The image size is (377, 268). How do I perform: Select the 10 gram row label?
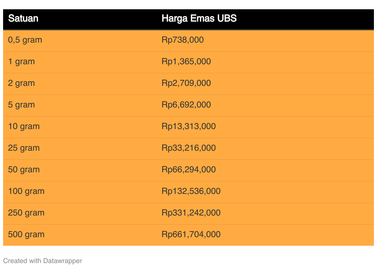tap(24, 127)
